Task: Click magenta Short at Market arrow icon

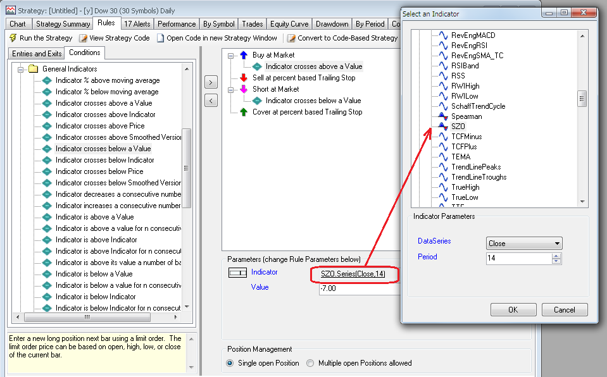Action: click(244, 90)
